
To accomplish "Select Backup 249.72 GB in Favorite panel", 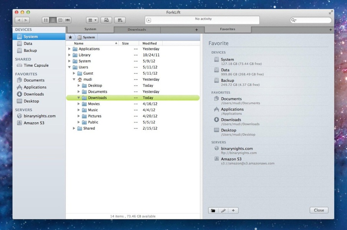I will pos(269,82).
